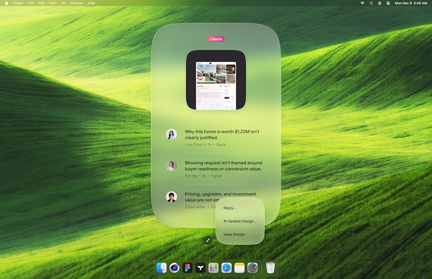Open comment about showing request framing
The image size is (432, 279).
pos(223,166)
